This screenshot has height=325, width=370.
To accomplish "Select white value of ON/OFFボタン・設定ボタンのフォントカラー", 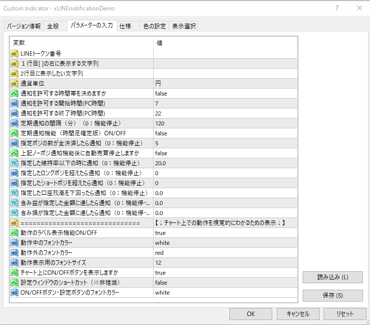I will [x=225, y=293].
